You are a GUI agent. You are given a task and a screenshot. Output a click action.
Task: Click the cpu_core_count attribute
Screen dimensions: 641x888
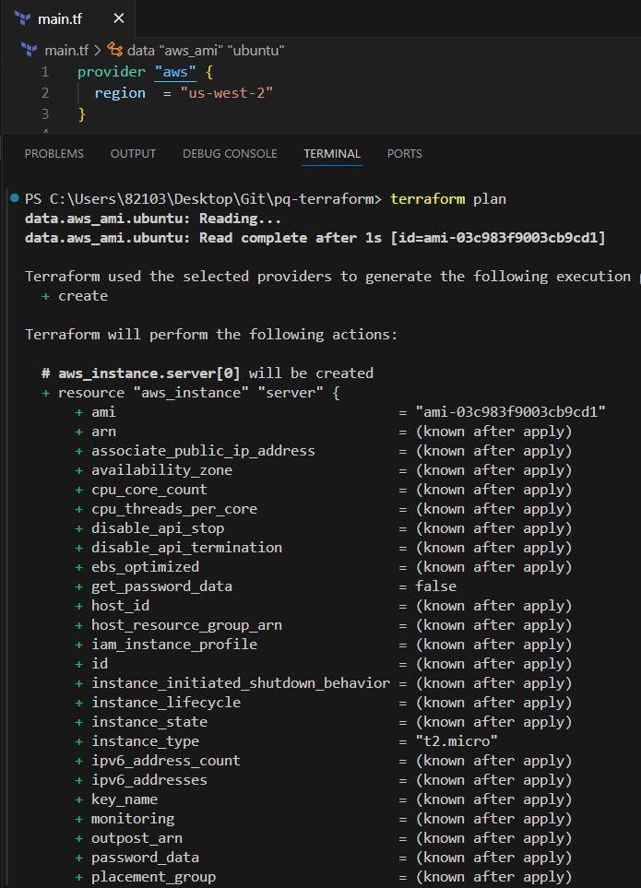click(x=149, y=490)
